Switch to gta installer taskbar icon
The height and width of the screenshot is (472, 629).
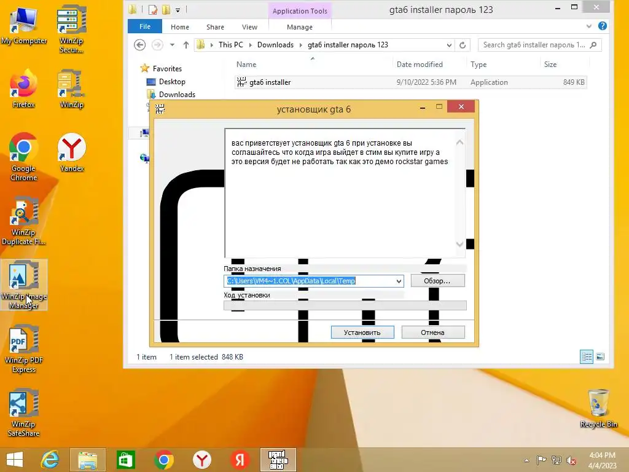(278, 460)
